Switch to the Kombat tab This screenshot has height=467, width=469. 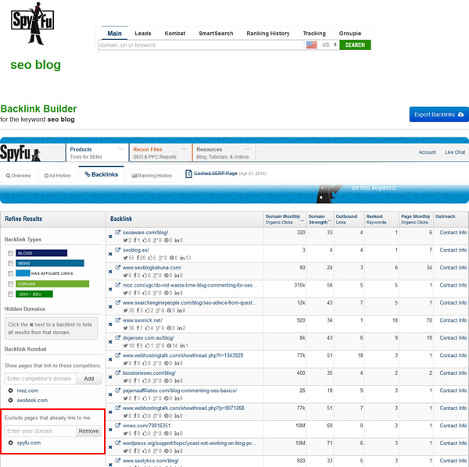coord(175,33)
